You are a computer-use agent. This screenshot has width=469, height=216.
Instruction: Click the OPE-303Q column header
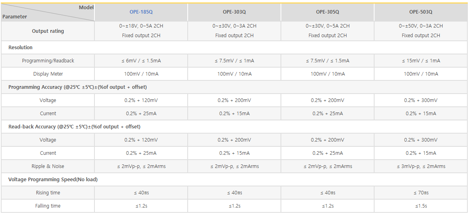coord(234,12)
